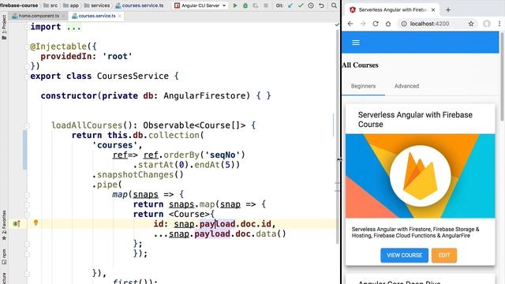505x284 pixels.
Task: Click the inspection green checkmark in editor
Action: coord(337,24)
